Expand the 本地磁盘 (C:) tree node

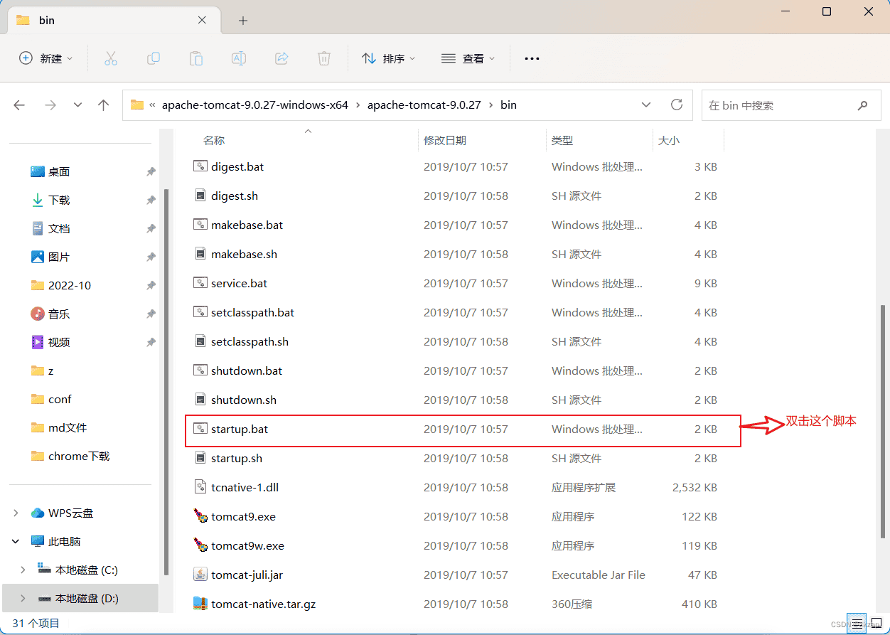(x=23, y=570)
